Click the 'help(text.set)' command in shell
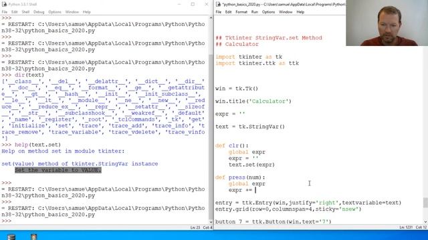Viewport: 428px width, 240px height. 37,145
